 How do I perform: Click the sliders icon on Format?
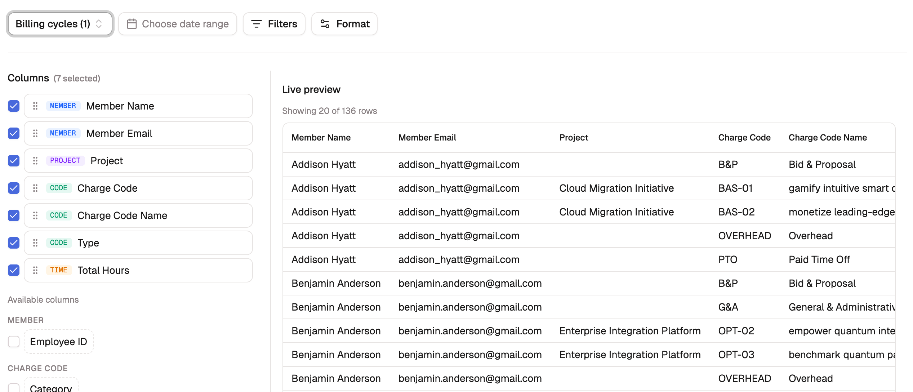coord(325,24)
